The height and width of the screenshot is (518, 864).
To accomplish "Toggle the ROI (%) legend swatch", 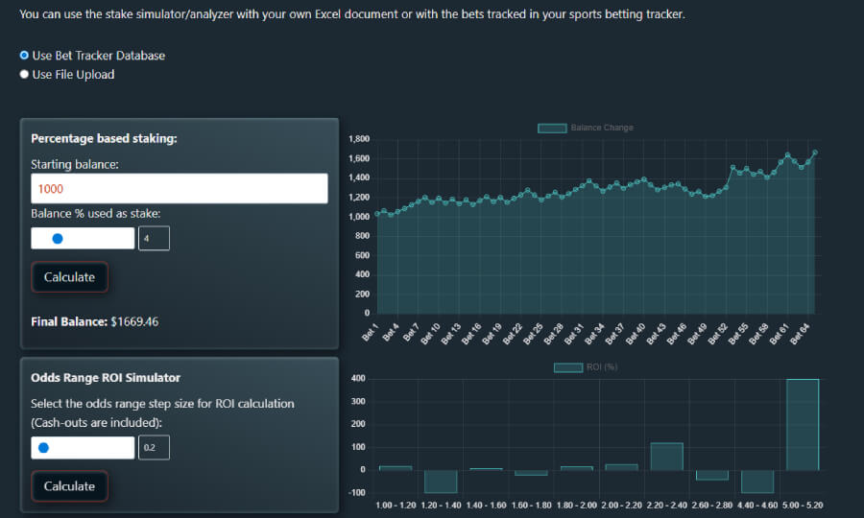I will point(568,367).
